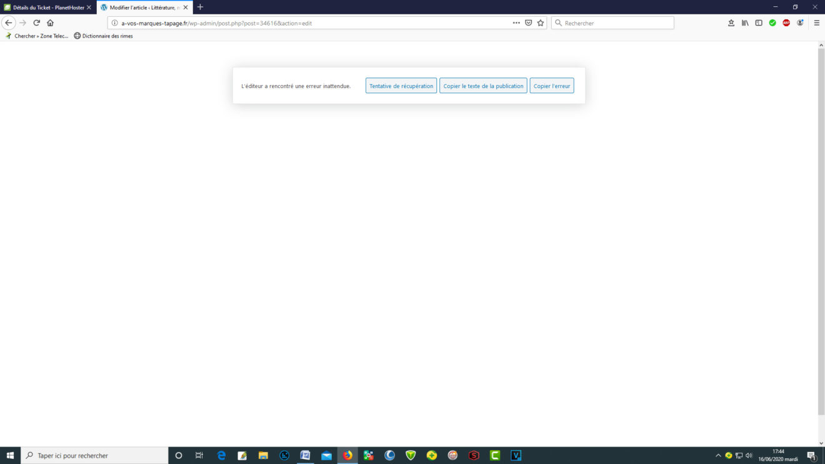Image resolution: width=825 pixels, height=464 pixels.
Task: Click Copier le texte de la publication
Action: [x=483, y=86]
